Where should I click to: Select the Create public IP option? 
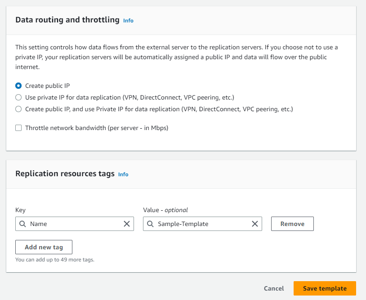pos(18,86)
